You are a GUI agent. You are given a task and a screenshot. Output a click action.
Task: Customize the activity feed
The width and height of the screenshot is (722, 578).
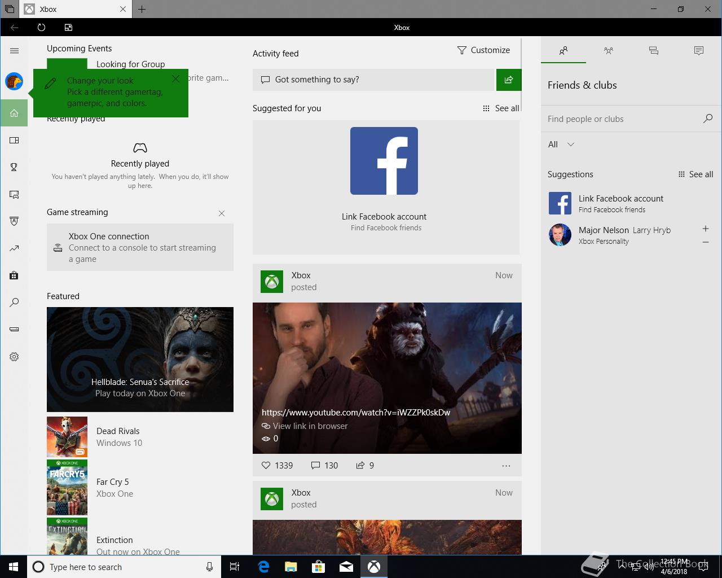pyautogui.click(x=483, y=50)
